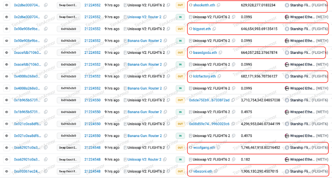Screen dimensions: 332x178
Task: Copy address 0x08d59e74...9960023c6
Action: [233, 124]
